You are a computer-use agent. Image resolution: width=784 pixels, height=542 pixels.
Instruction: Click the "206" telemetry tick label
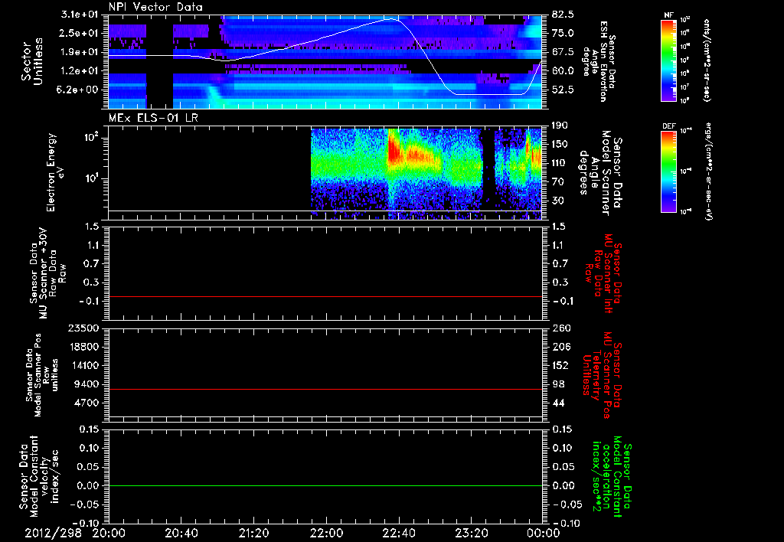(560, 347)
